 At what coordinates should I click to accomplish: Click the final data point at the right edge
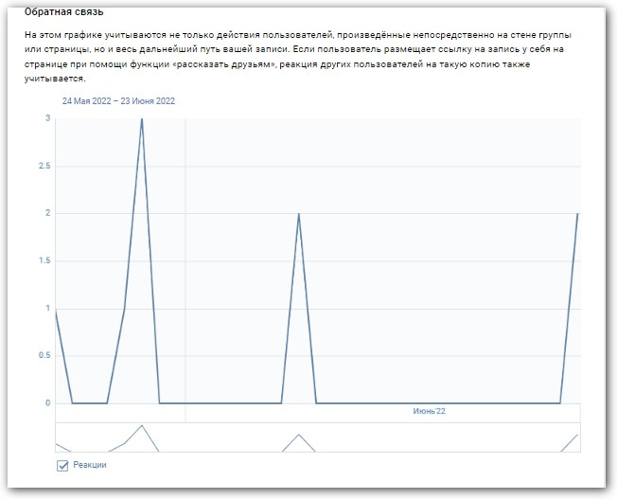pyautogui.click(x=577, y=214)
